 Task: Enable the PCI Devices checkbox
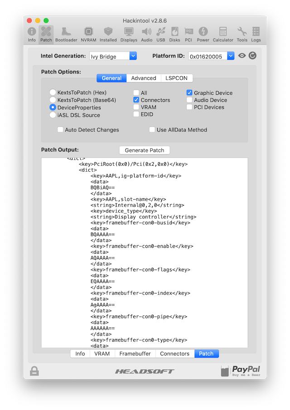coord(189,106)
